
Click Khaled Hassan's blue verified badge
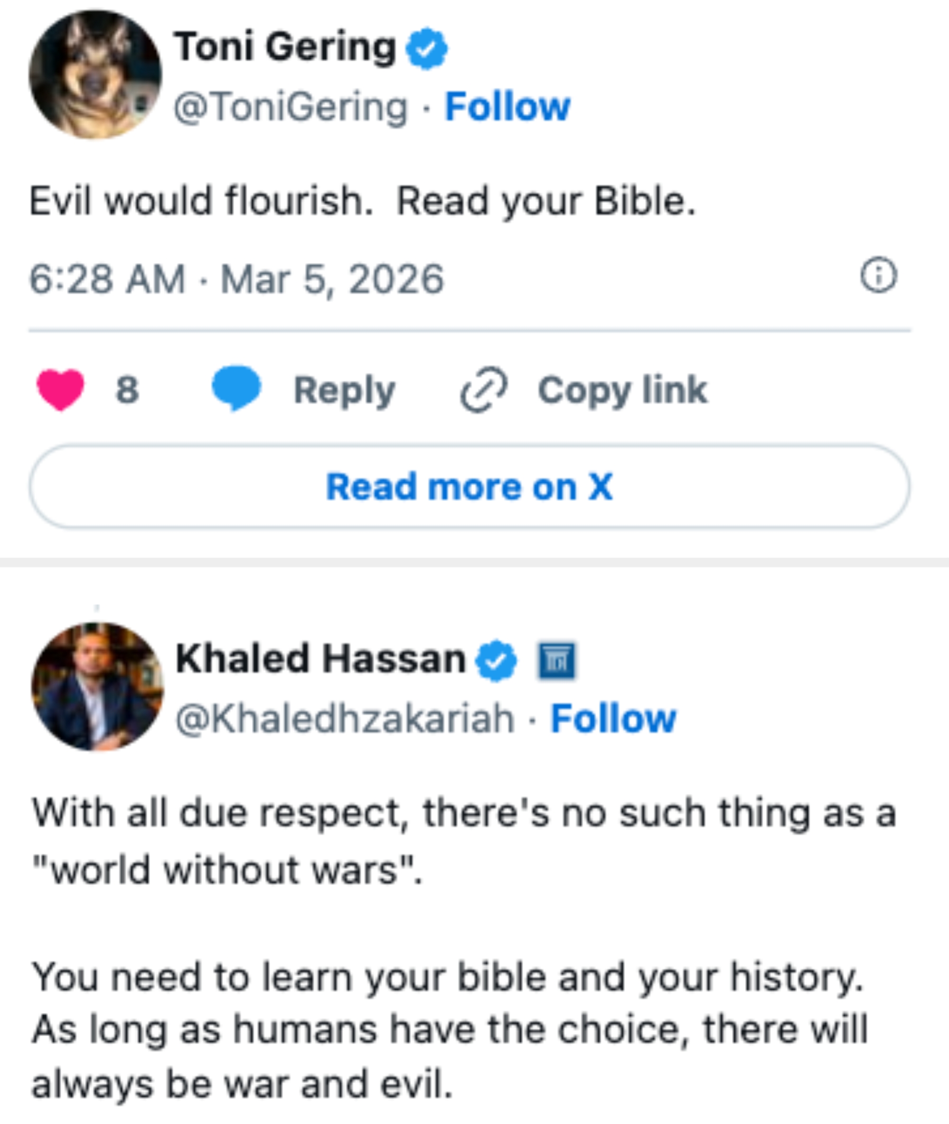coord(496,660)
